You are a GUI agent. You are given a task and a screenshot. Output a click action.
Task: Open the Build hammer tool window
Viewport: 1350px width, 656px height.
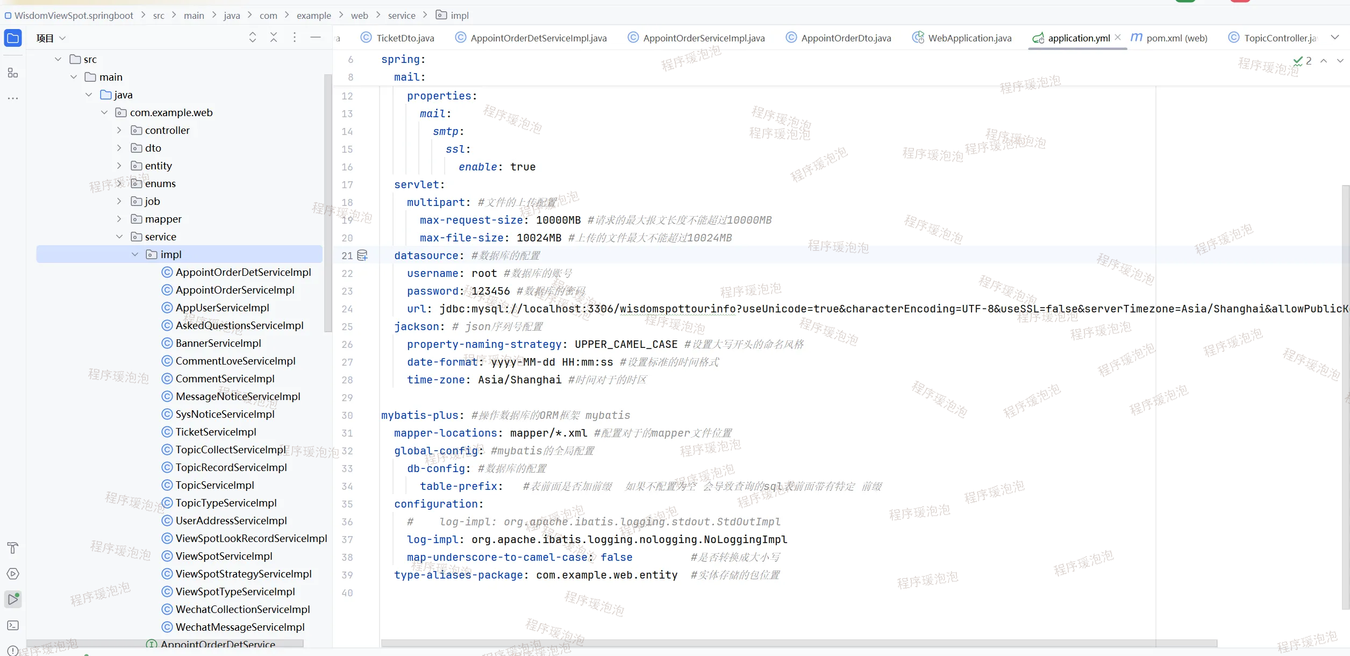click(13, 548)
